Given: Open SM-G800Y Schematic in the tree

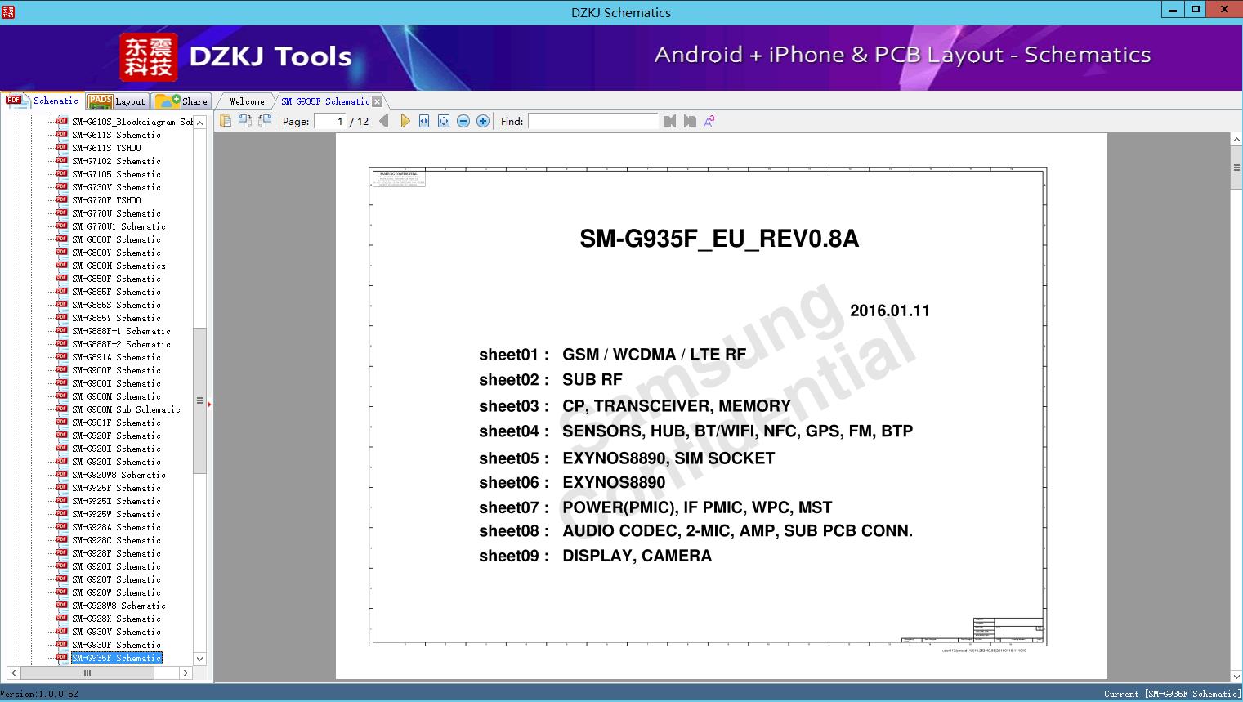Looking at the screenshot, I should 116,253.
